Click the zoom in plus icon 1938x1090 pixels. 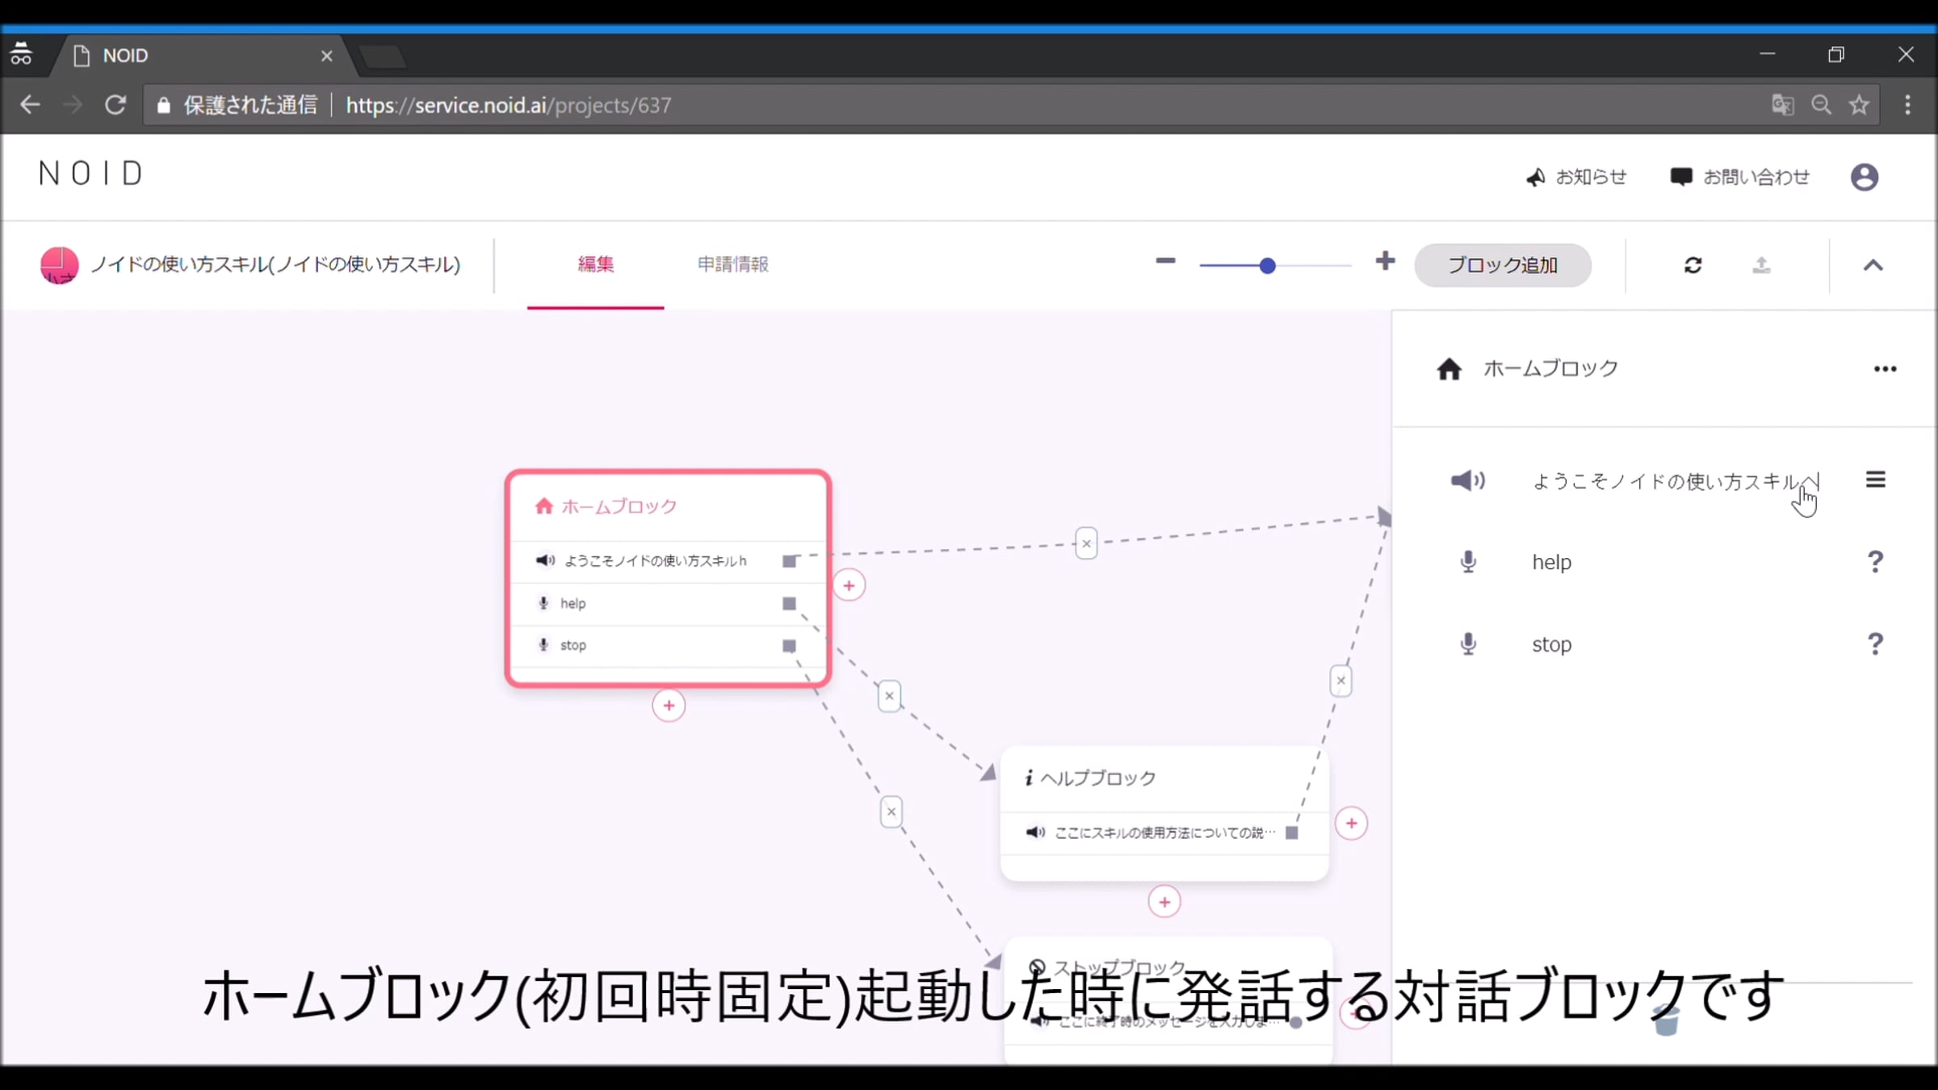(x=1385, y=261)
